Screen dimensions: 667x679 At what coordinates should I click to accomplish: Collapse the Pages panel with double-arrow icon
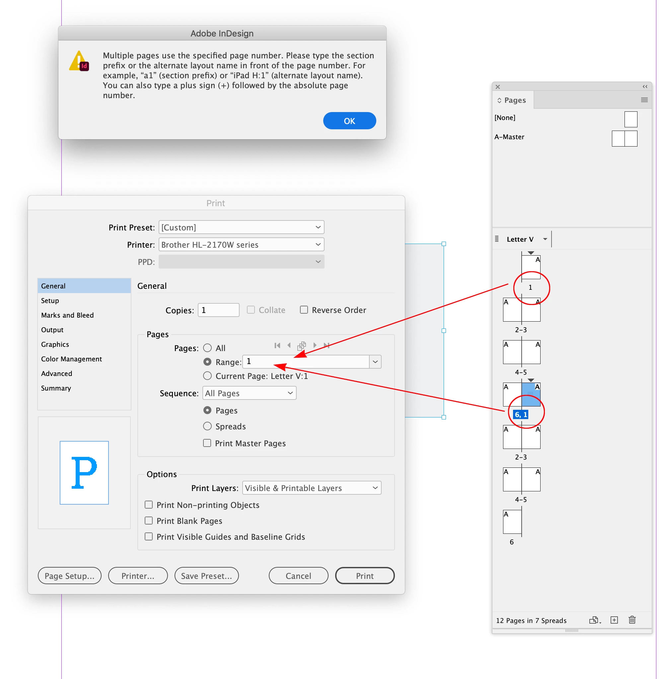644,87
